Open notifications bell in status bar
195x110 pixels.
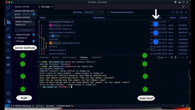[x=187, y=106]
